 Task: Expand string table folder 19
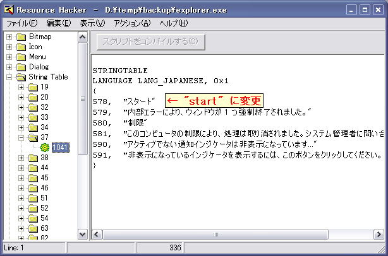pos(21,88)
